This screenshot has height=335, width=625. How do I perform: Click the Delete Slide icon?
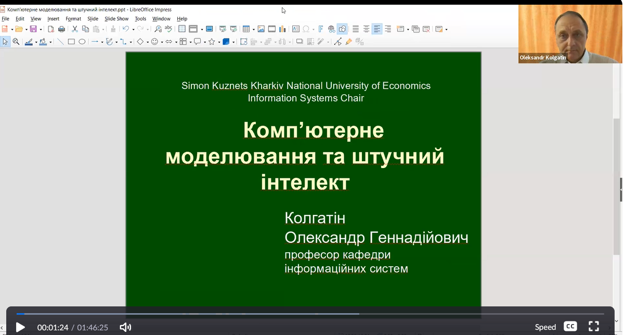coord(426,29)
